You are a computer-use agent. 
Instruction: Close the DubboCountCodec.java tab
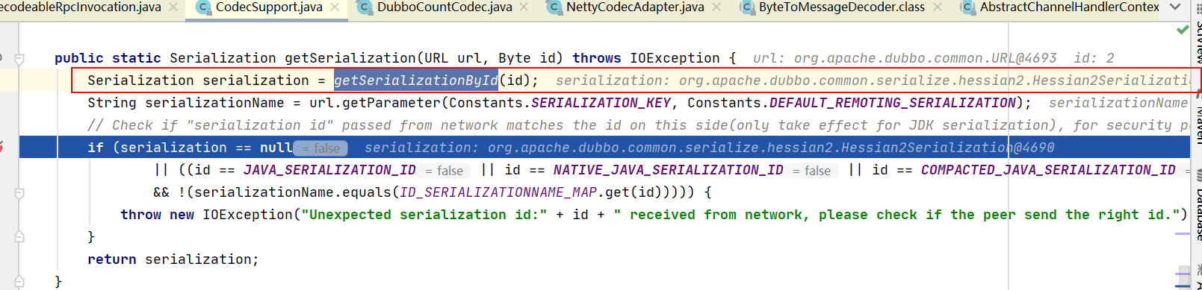tap(524, 7)
